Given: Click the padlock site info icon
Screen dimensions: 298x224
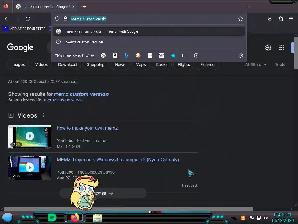Looking at the screenshot, I should [x=65, y=19].
